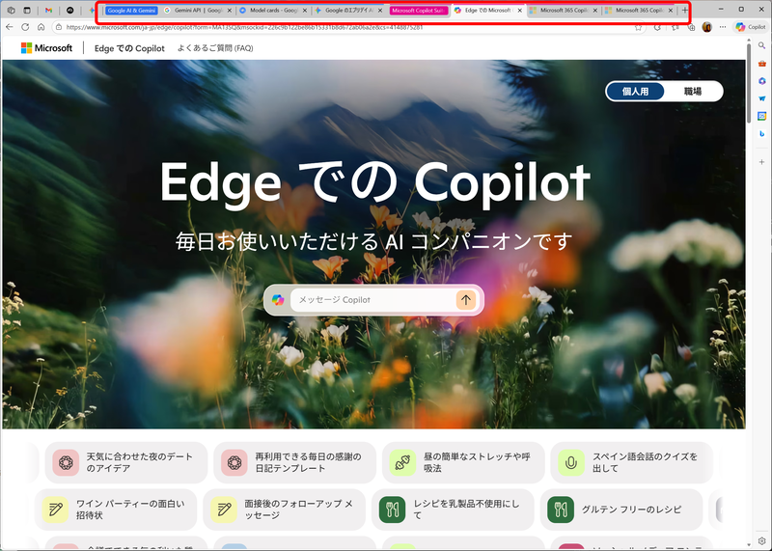Click the Copilot logo in message box
Viewport: 772px width, 551px height.
[278, 300]
